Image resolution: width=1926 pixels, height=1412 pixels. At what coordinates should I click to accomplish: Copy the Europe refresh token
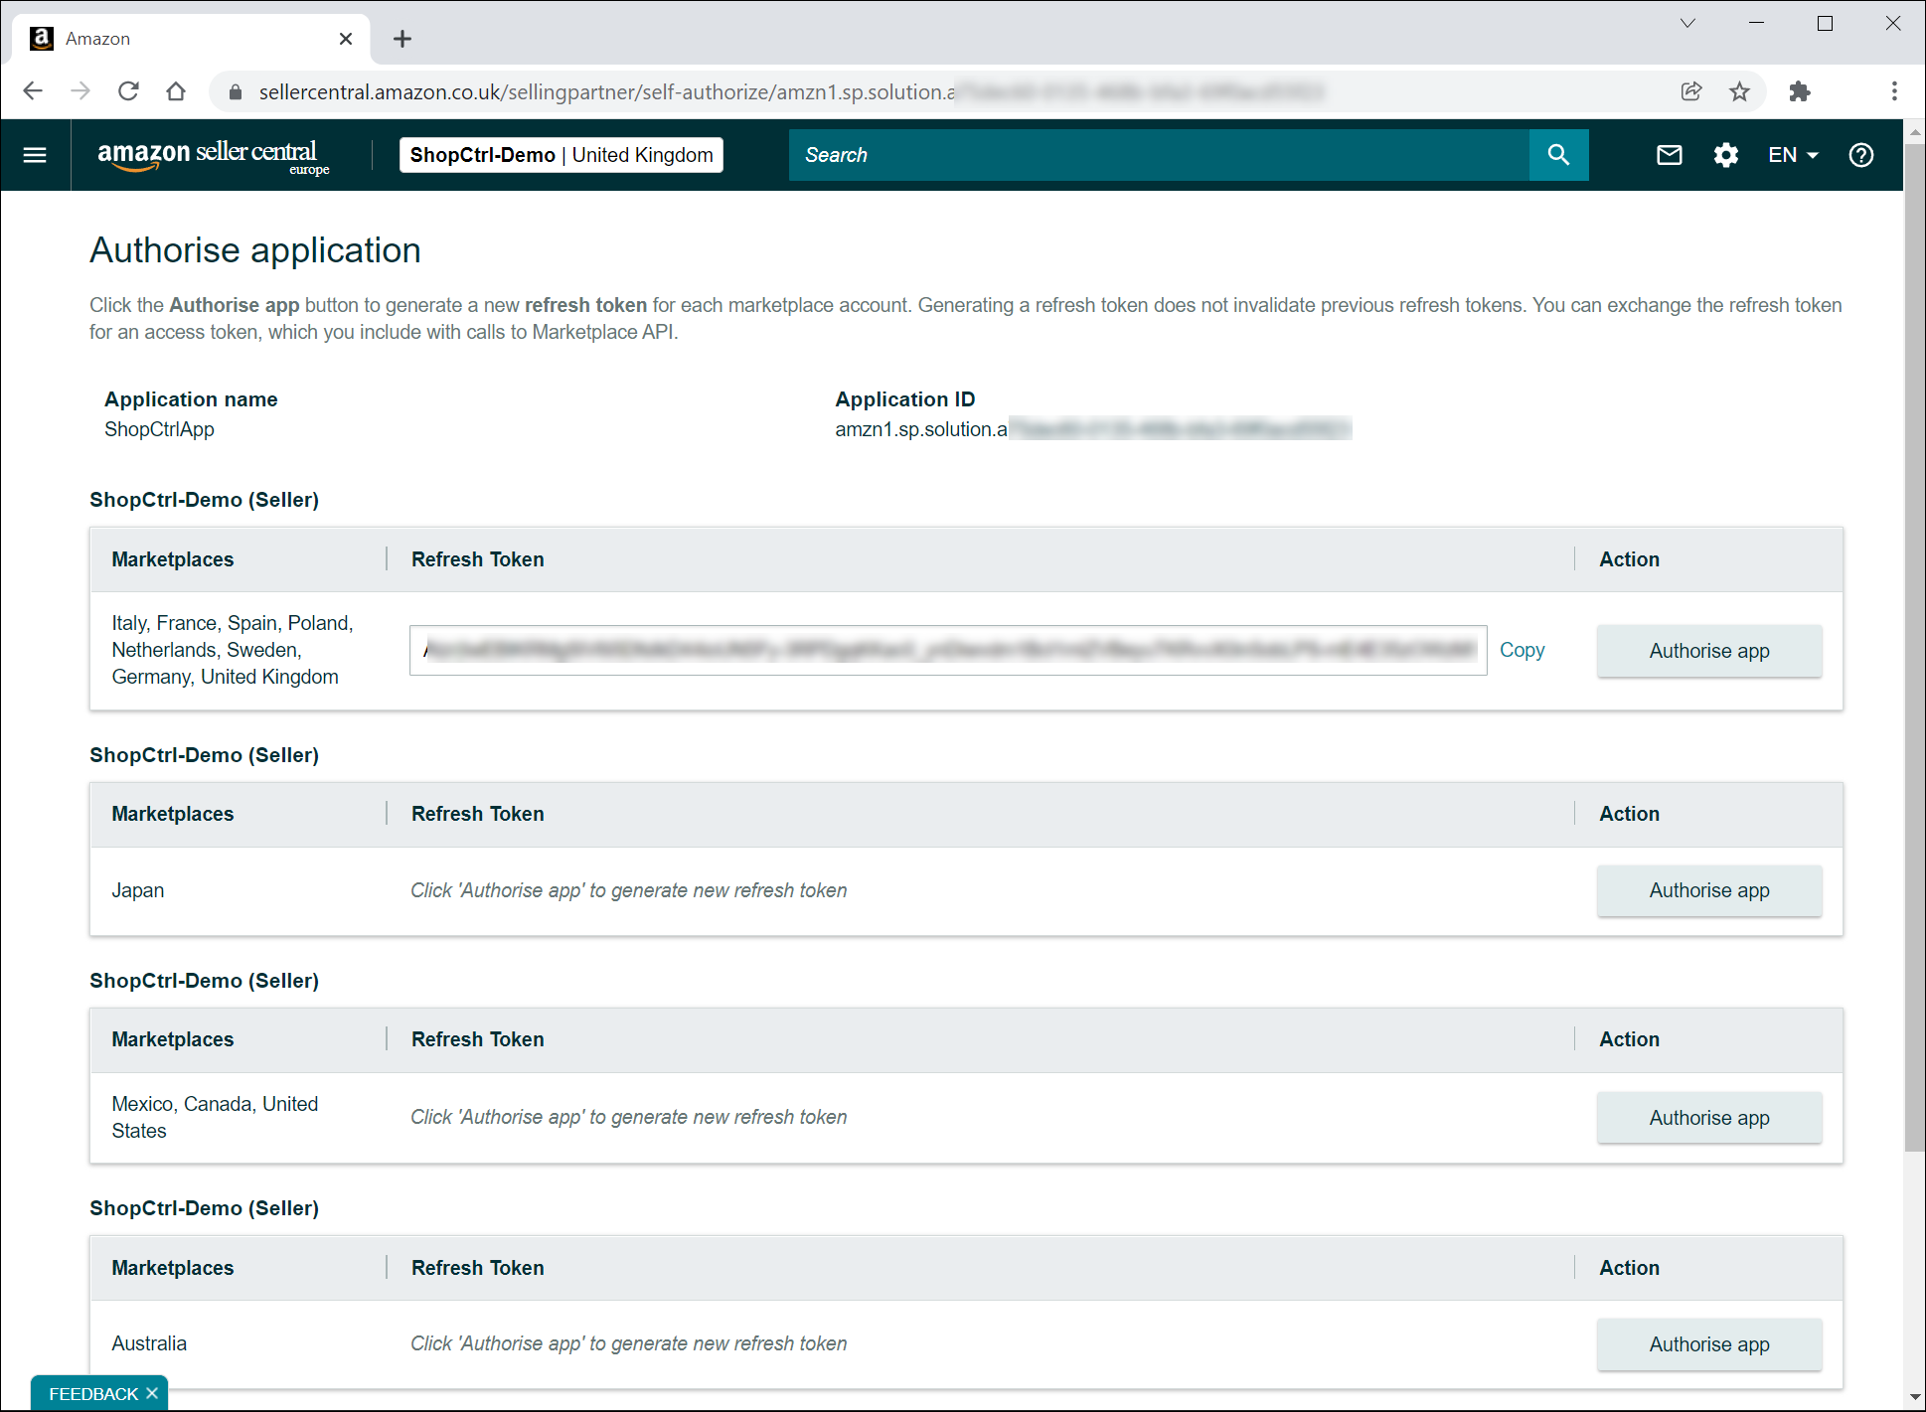point(1522,650)
